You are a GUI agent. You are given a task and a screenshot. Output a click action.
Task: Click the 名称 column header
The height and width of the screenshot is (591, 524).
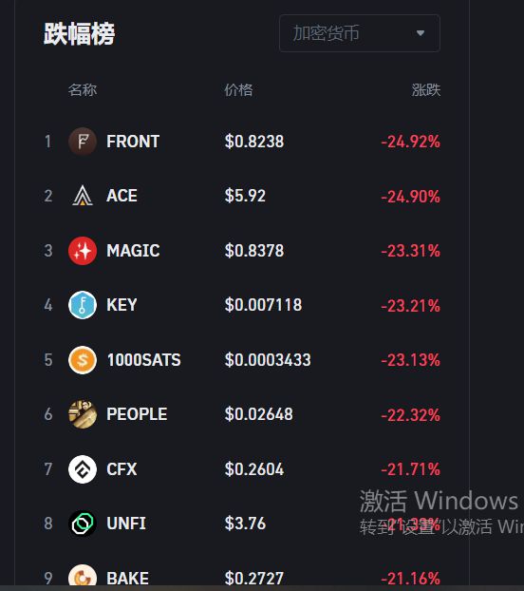tap(83, 90)
